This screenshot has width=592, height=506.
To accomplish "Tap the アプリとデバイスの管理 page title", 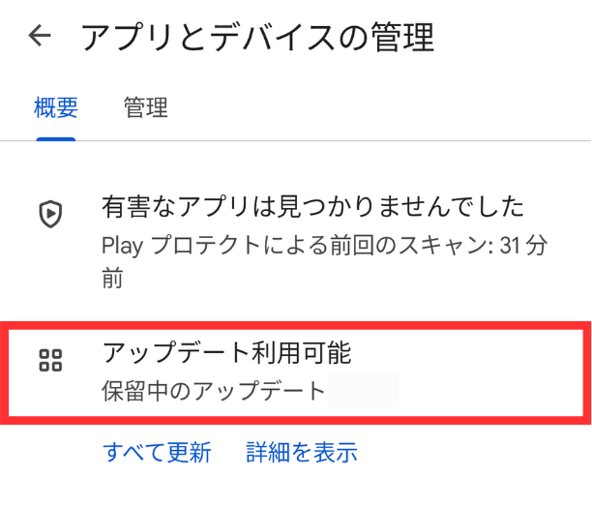I will (257, 37).
